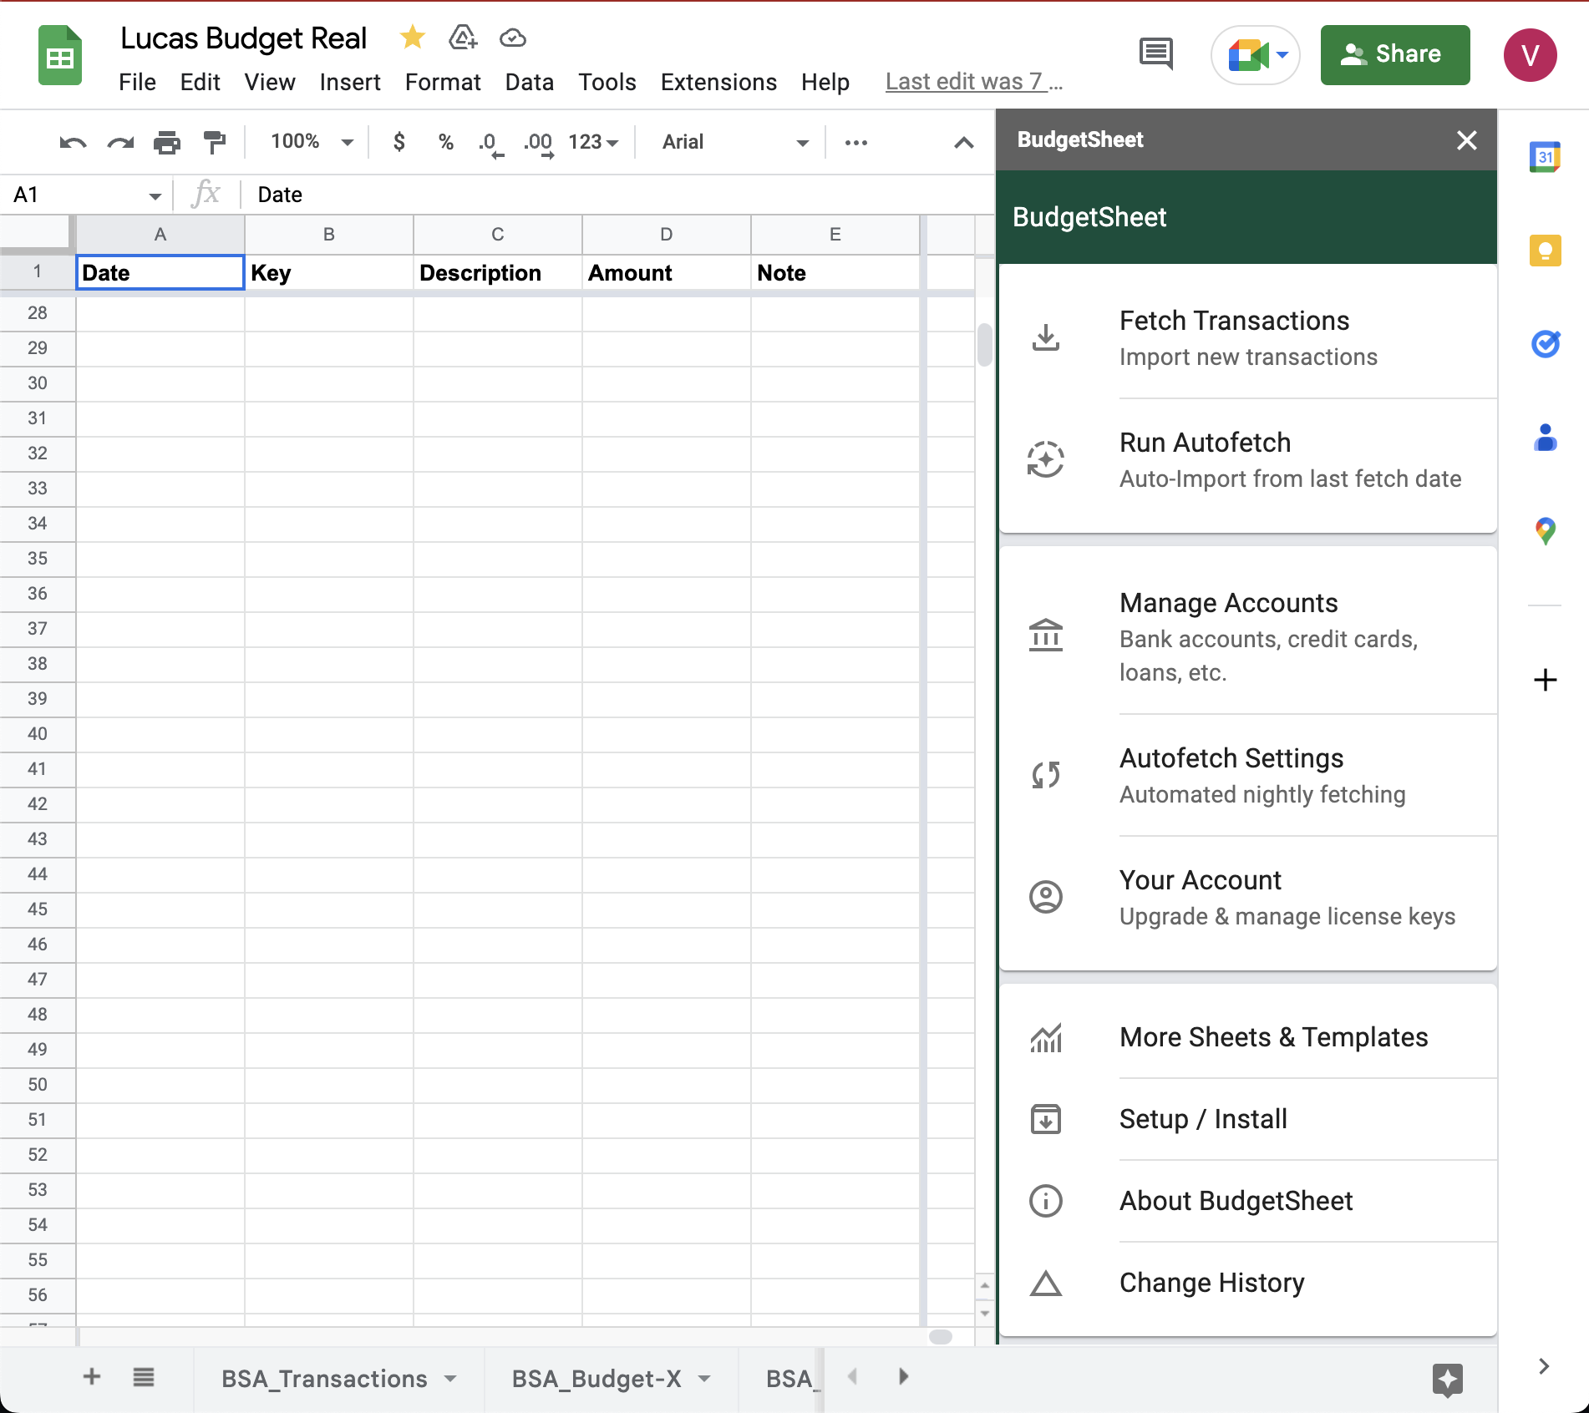The height and width of the screenshot is (1413, 1589).
Task: Open the Format menu
Action: 443,82
